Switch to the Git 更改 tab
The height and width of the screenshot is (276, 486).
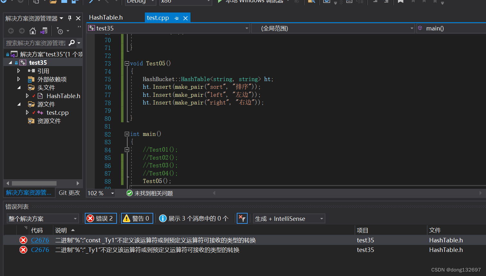coord(69,193)
